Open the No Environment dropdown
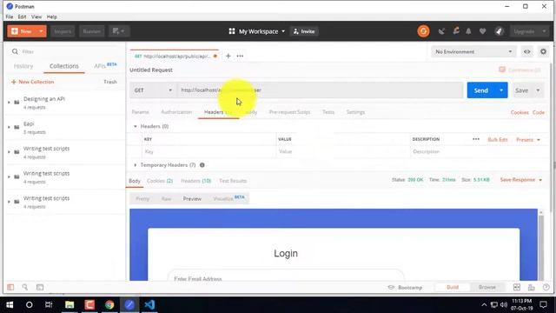The width and height of the screenshot is (556, 313). (473, 52)
